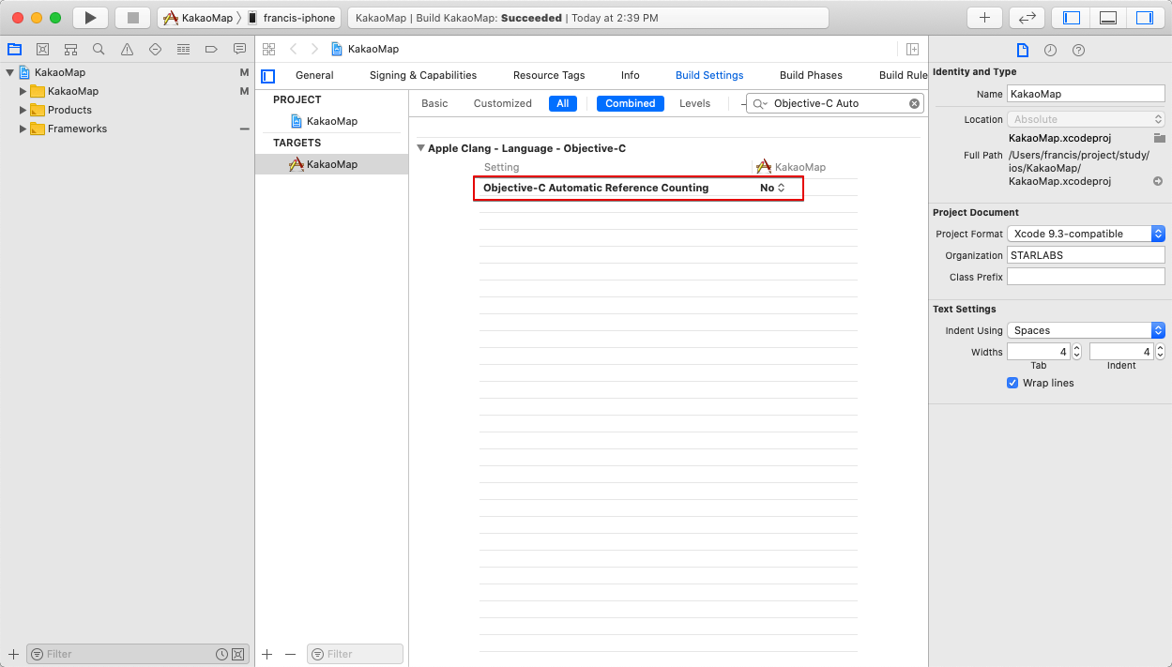Open the General tab

pyautogui.click(x=314, y=75)
